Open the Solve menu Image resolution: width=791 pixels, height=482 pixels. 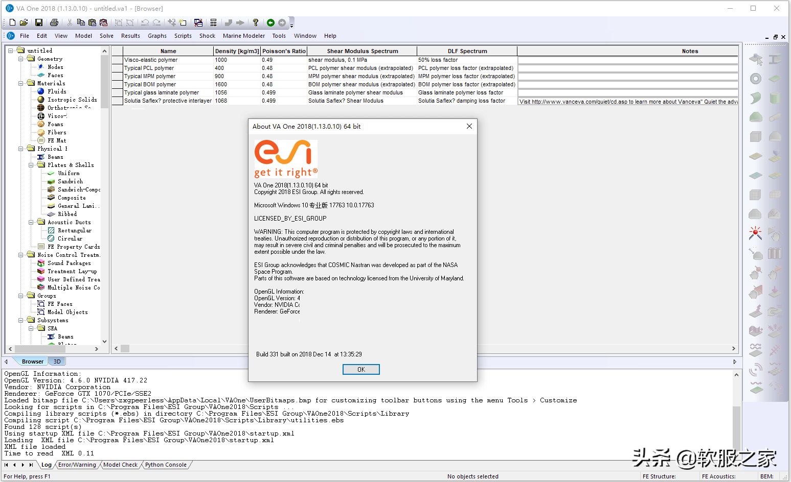coord(106,36)
